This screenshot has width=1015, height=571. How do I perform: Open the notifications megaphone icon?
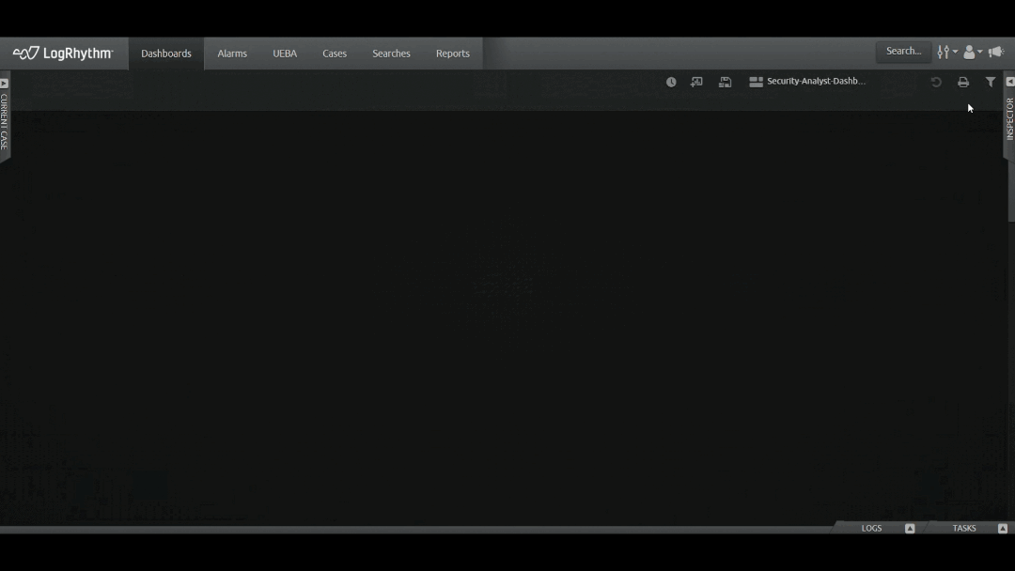(x=996, y=53)
